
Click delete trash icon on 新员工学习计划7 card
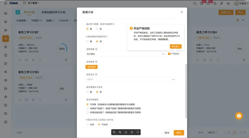pos(33,60)
